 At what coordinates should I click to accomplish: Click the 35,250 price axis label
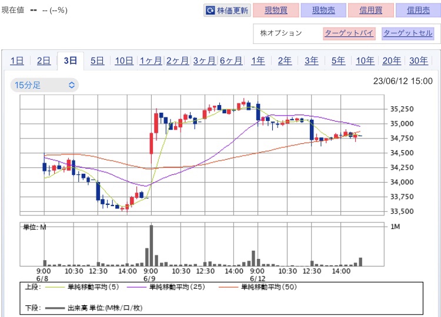point(402,109)
